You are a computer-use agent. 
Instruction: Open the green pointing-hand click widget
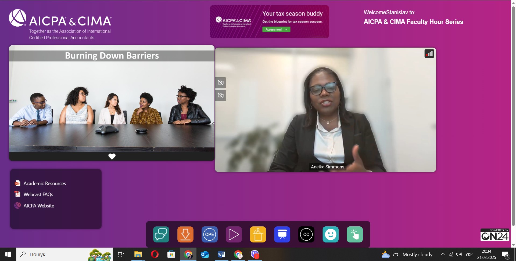(355, 234)
